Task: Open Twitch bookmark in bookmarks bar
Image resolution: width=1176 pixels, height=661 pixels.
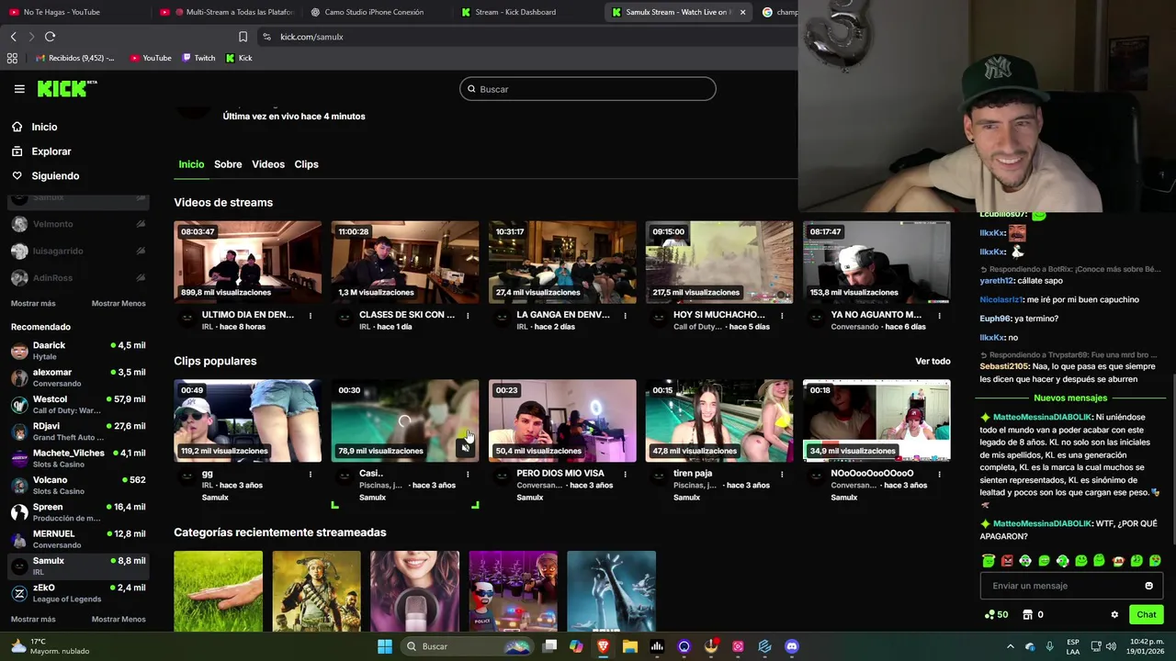Action: tap(198, 58)
